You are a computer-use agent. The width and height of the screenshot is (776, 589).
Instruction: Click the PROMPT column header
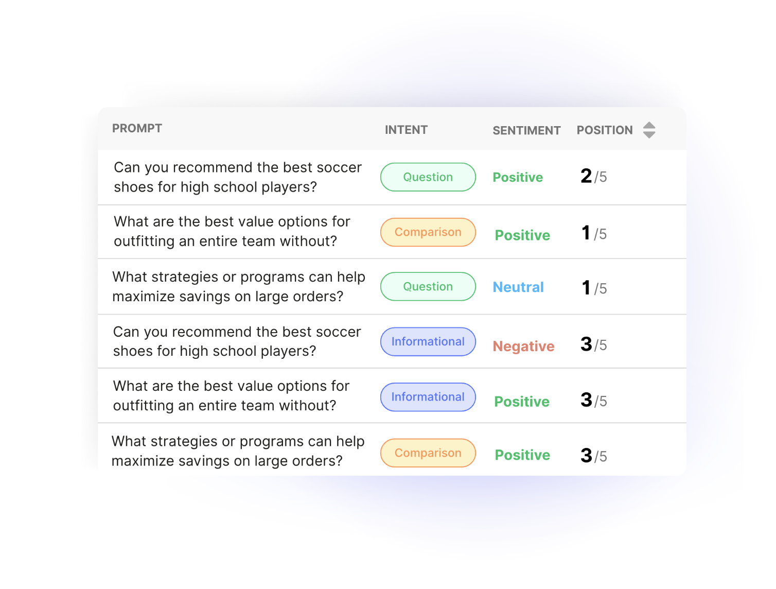(x=137, y=128)
